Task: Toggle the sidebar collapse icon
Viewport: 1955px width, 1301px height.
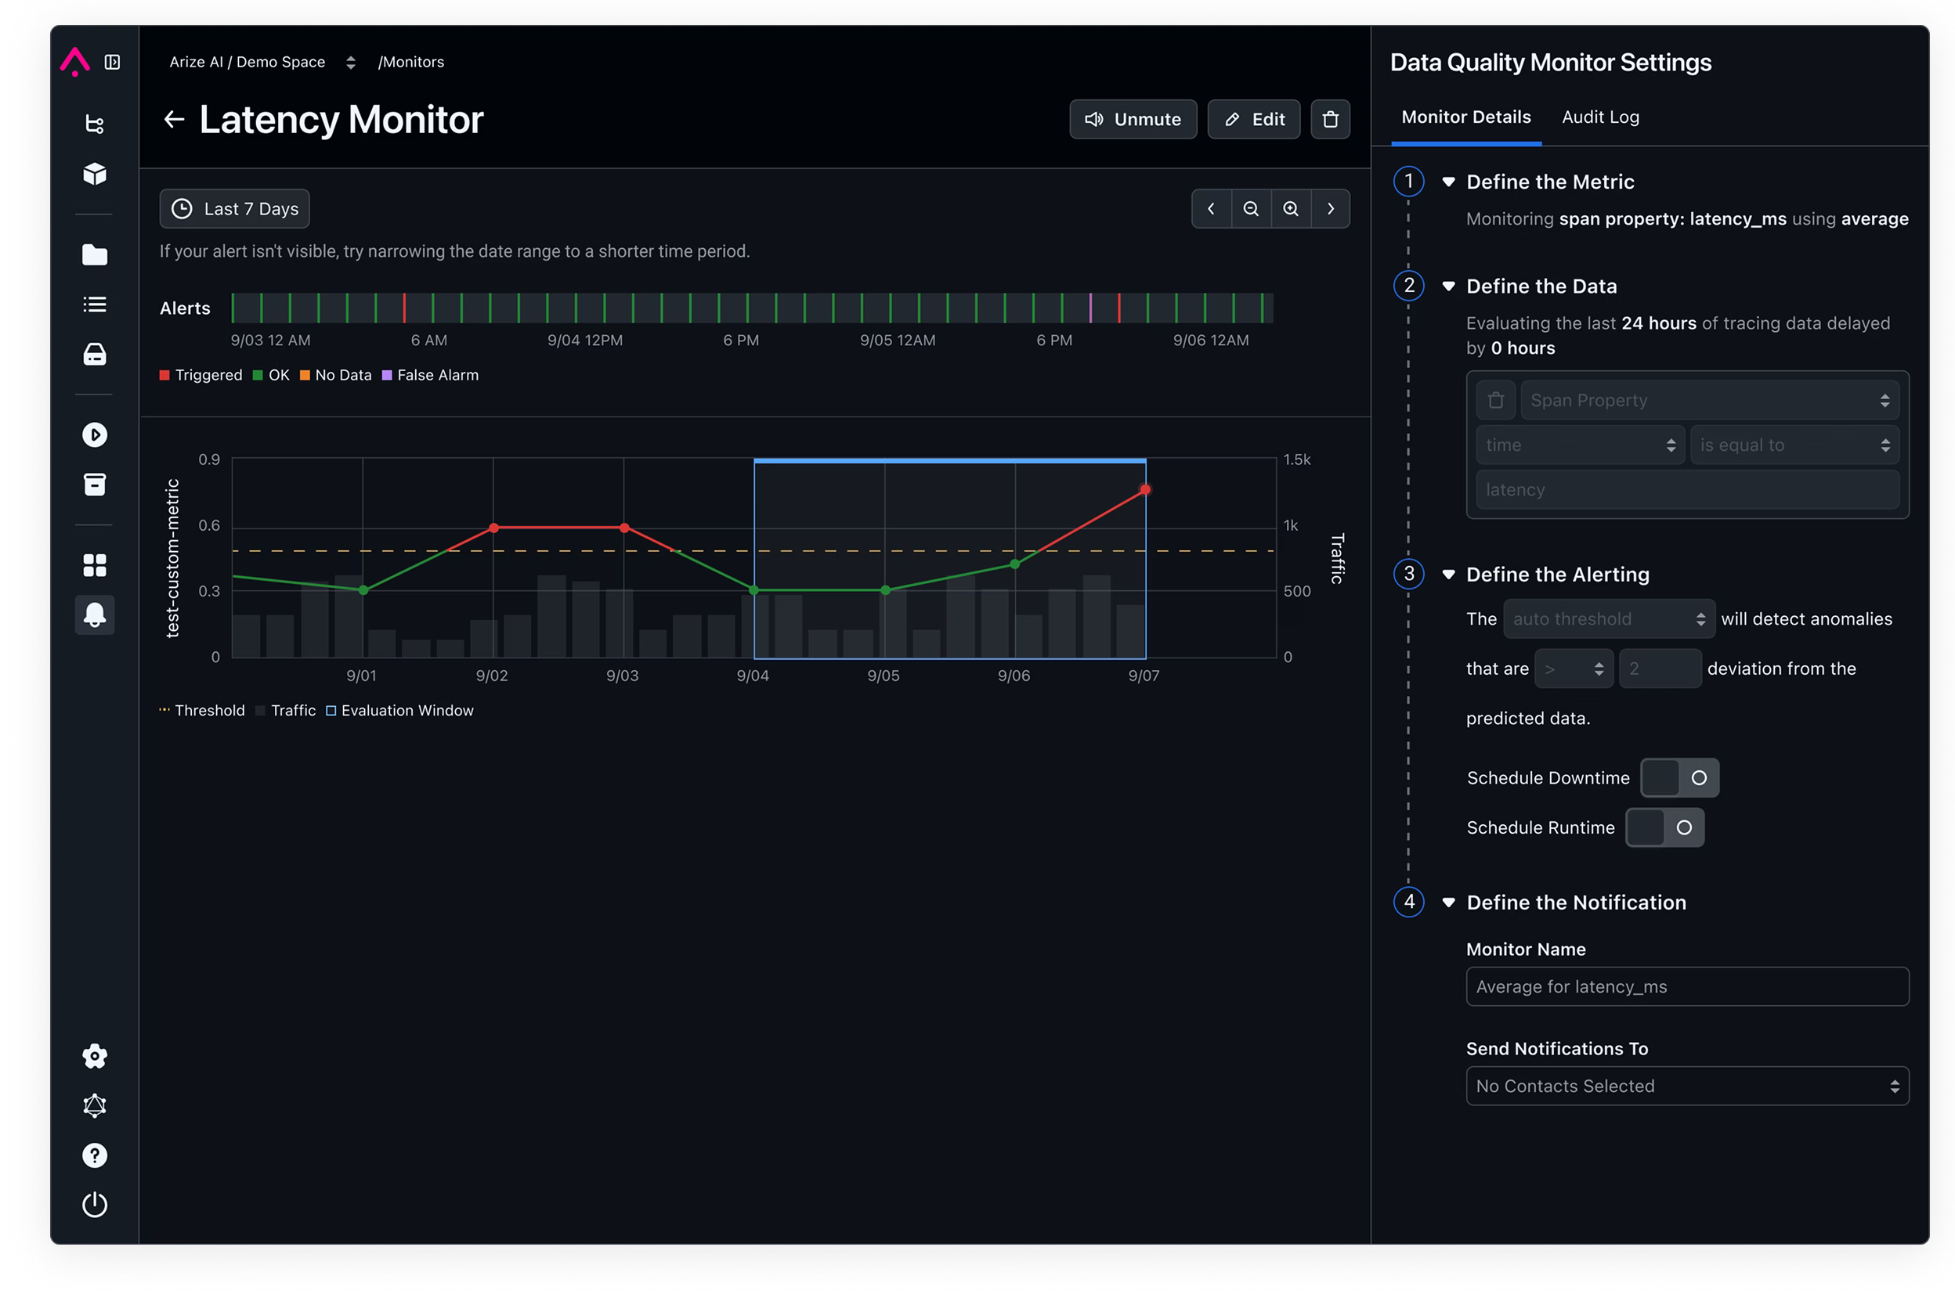Action: (x=113, y=62)
